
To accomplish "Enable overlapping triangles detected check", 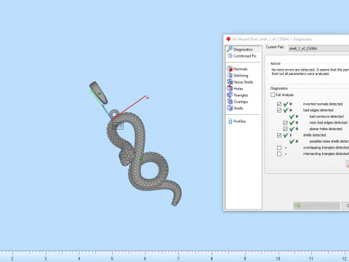I will (x=279, y=148).
